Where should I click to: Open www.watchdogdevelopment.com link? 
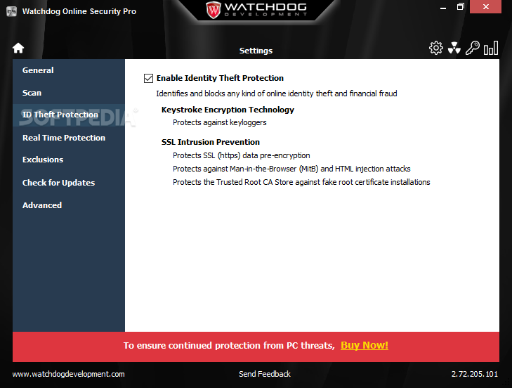tap(69, 374)
